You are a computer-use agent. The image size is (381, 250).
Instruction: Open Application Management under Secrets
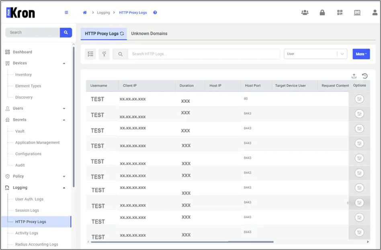37,142
